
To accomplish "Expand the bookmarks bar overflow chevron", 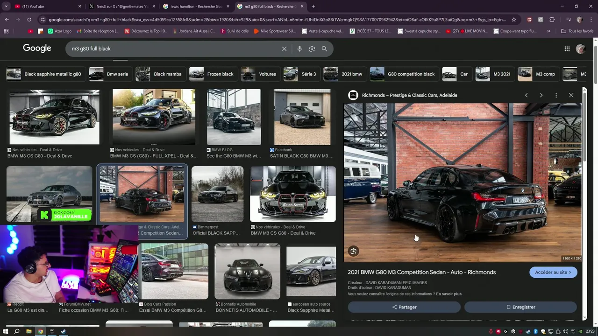I will tap(548, 31).
